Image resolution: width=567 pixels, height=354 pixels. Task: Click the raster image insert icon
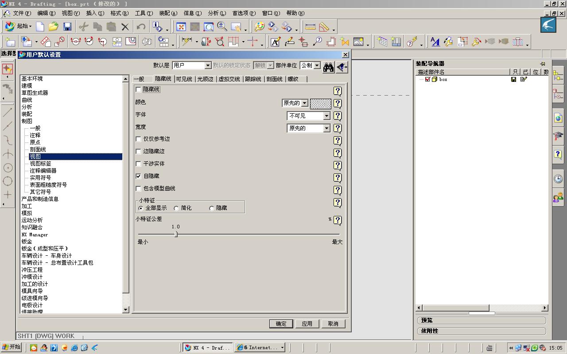tap(358, 42)
